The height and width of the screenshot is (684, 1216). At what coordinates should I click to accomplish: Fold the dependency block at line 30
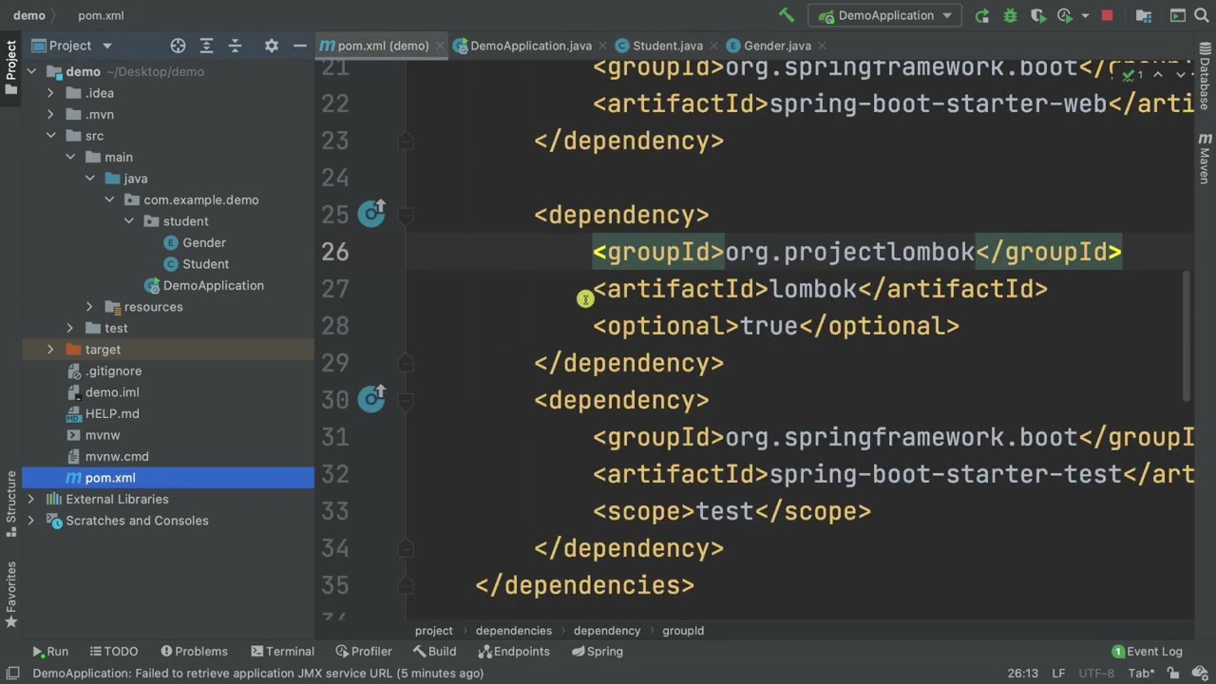point(406,400)
